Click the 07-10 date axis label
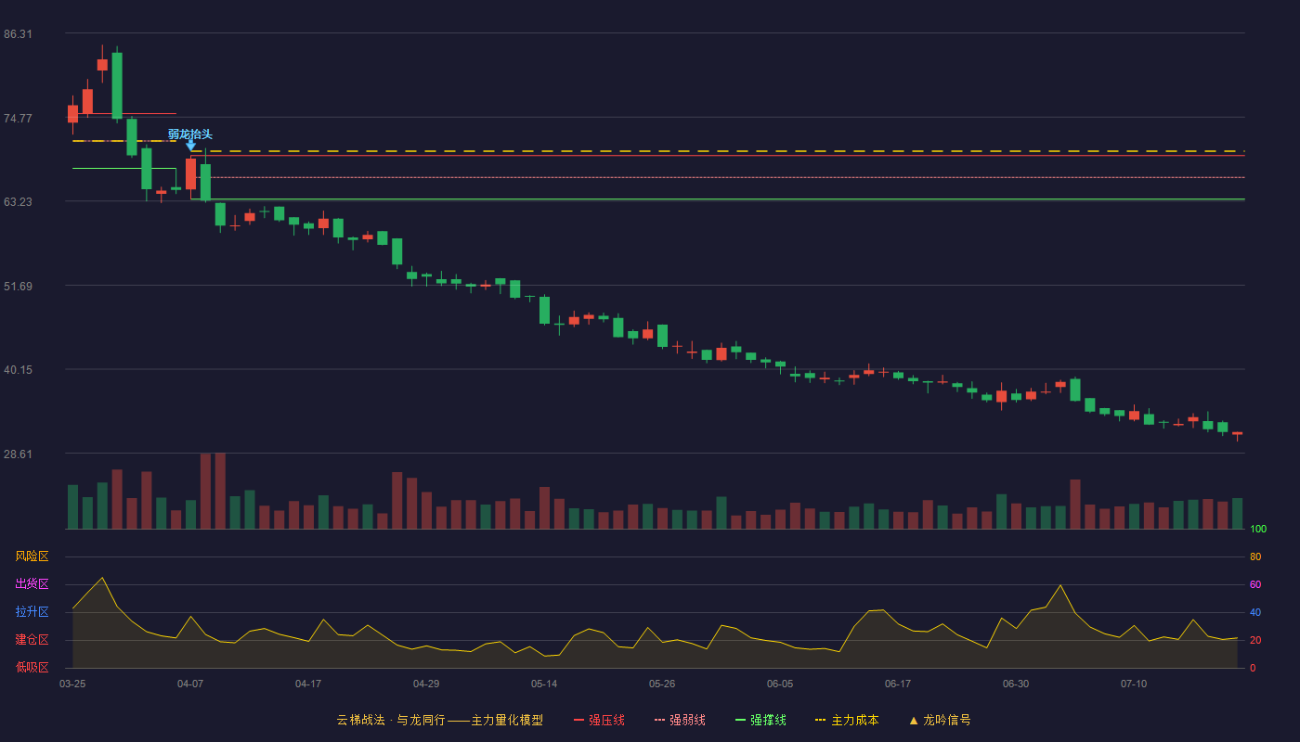1300x742 pixels. click(1134, 684)
